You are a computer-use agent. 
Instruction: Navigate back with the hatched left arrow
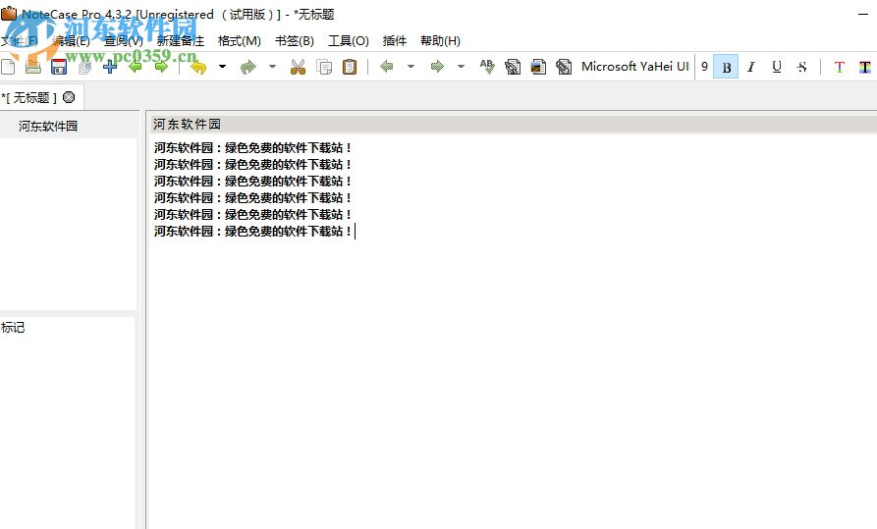pyautogui.click(x=387, y=67)
